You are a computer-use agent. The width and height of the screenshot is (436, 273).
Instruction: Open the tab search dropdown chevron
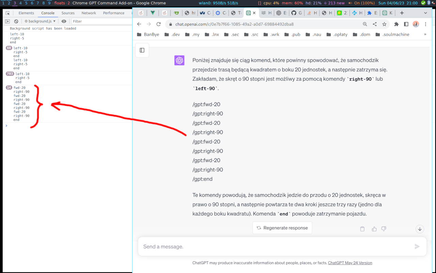coord(425,13)
